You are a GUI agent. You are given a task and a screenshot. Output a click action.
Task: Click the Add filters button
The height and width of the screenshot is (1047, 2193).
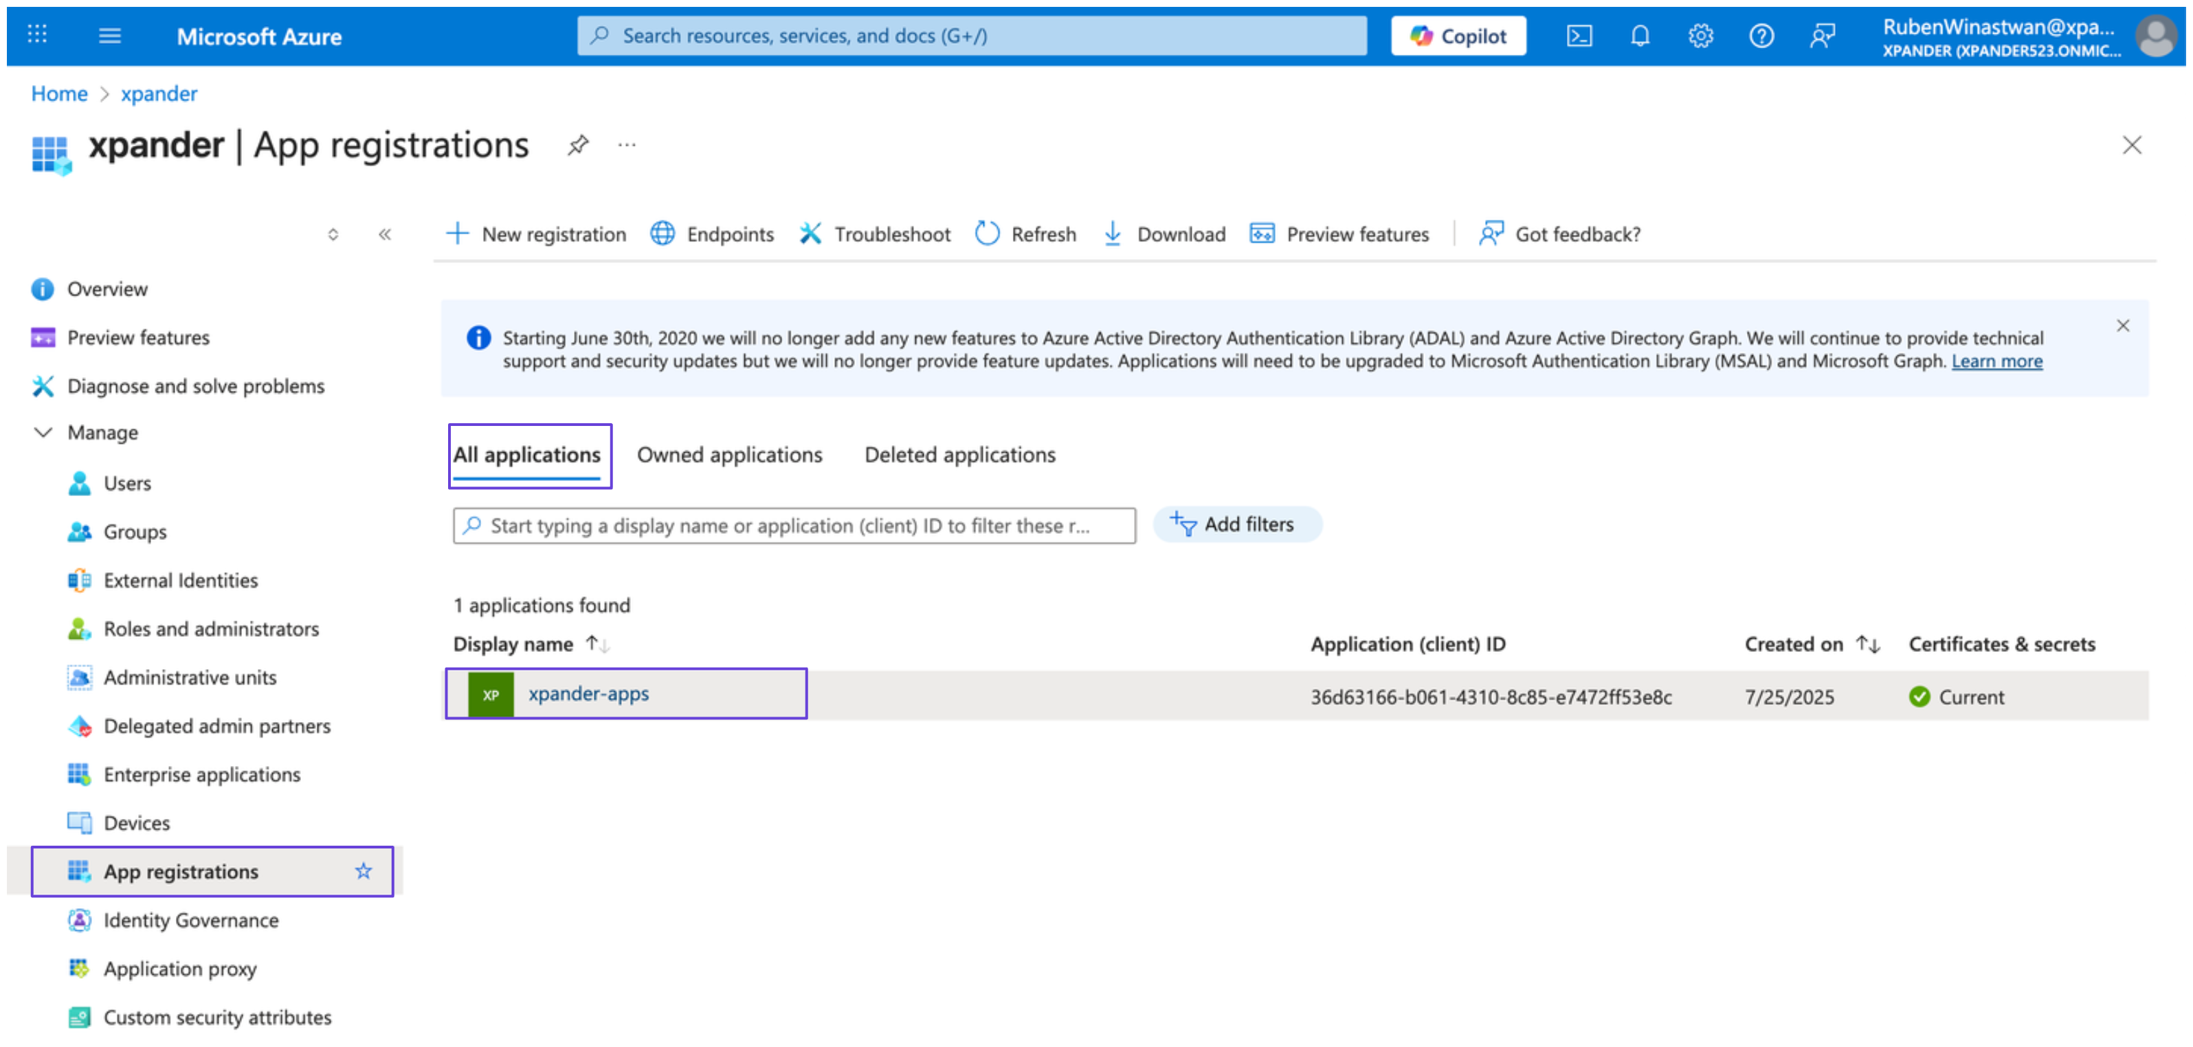[x=1236, y=524]
